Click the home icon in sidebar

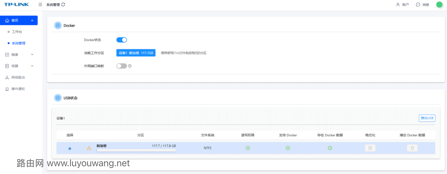pos(7,20)
